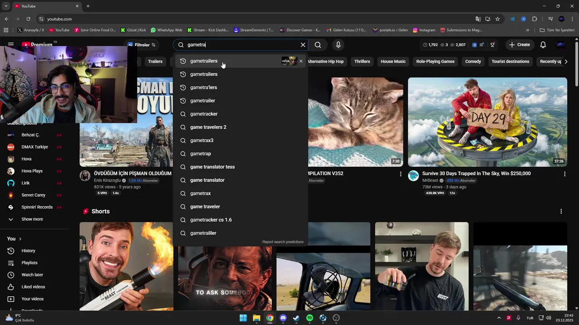The width and height of the screenshot is (579, 325).
Task: Choose game translator tess suggestion
Action: pos(240,167)
